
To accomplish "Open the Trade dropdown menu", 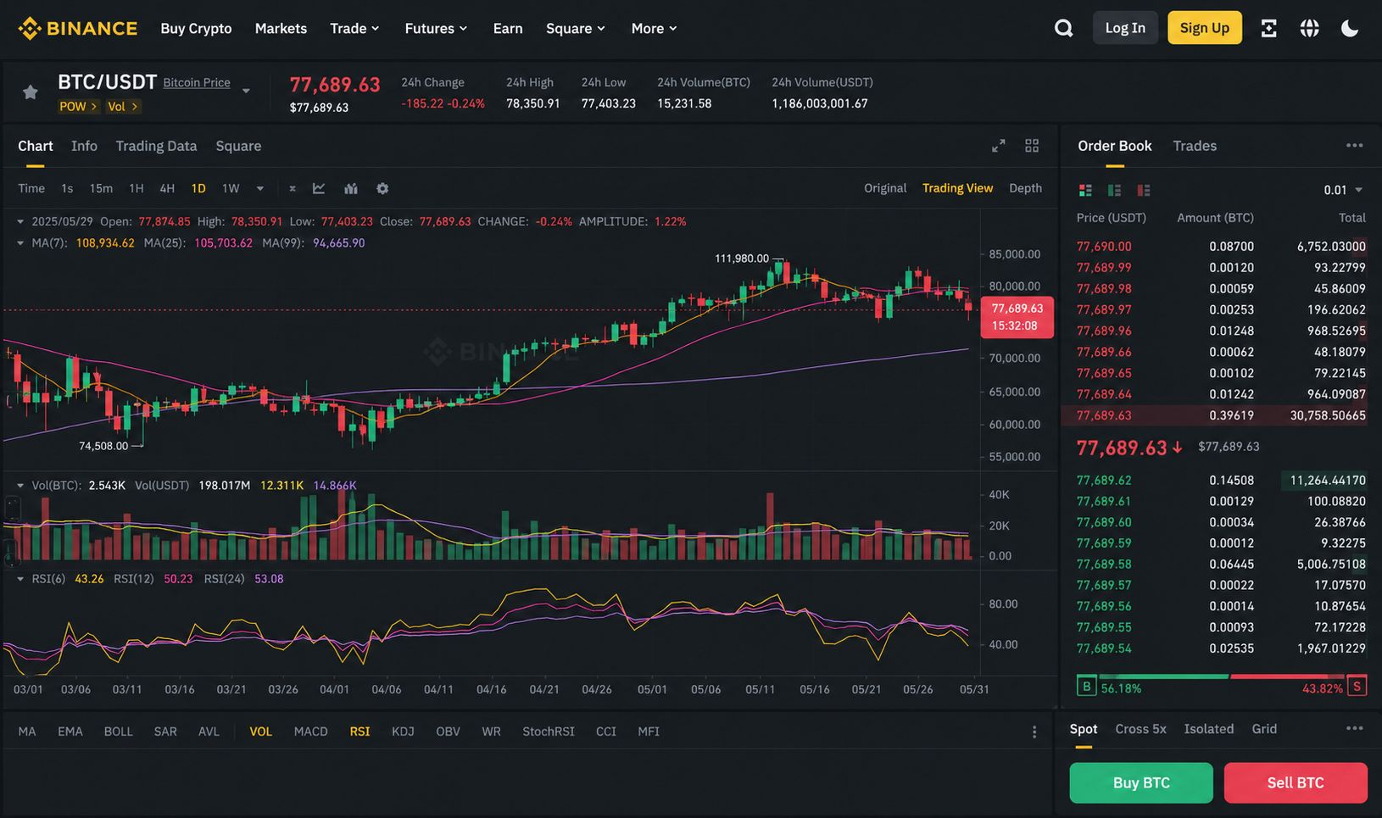I will [x=354, y=28].
